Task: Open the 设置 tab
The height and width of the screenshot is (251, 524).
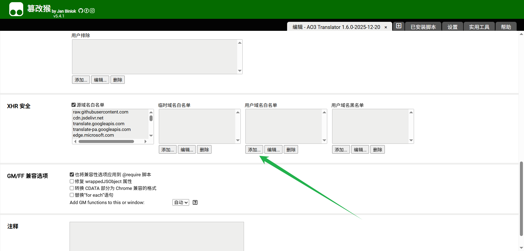Action: [452, 27]
